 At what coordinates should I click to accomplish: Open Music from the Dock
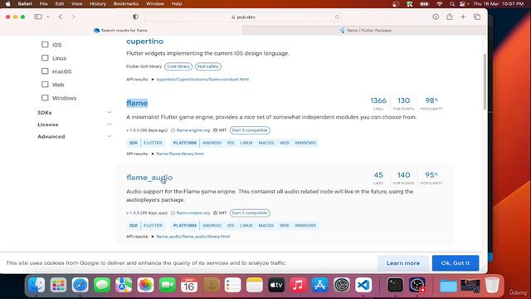[x=298, y=285]
